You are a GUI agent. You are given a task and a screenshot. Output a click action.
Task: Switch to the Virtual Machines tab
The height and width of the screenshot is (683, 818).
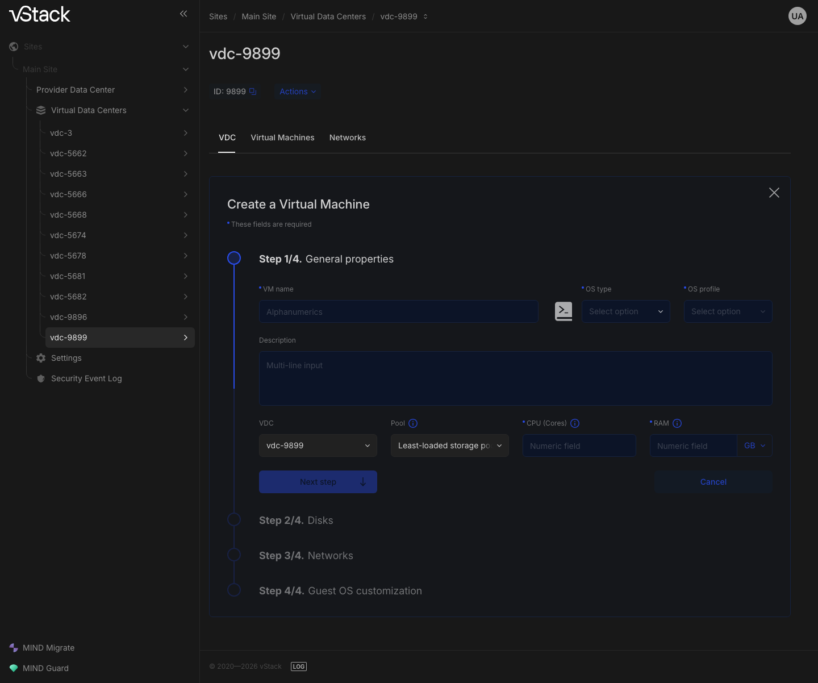click(x=282, y=138)
